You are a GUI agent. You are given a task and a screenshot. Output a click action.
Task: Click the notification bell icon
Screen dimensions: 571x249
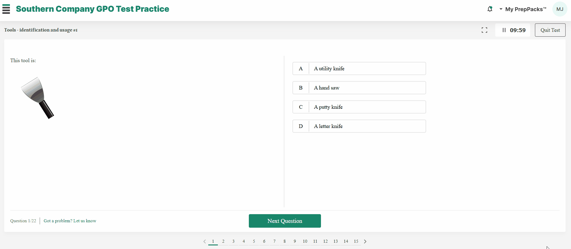(x=490, y=9)
